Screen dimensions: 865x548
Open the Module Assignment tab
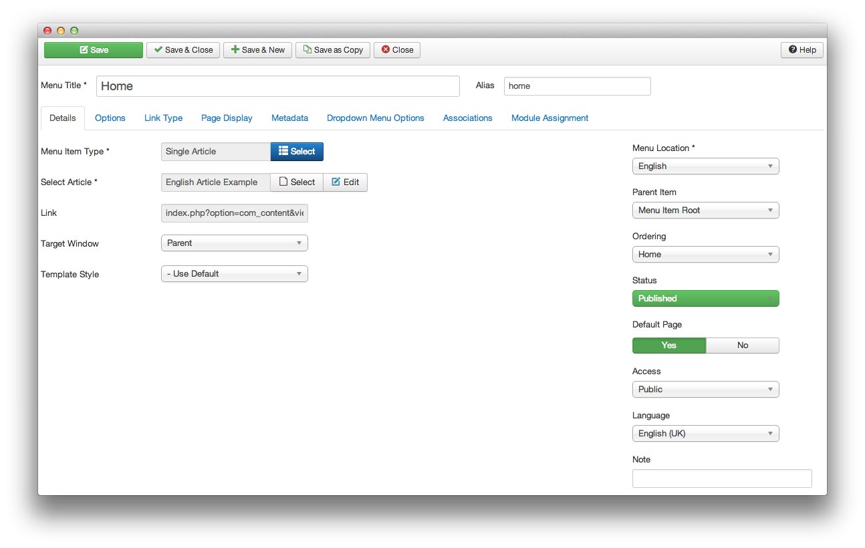tap(549, 118)
